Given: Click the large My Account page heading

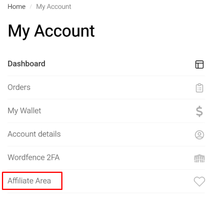Looking at the screenshot, I should pos(51,32).
